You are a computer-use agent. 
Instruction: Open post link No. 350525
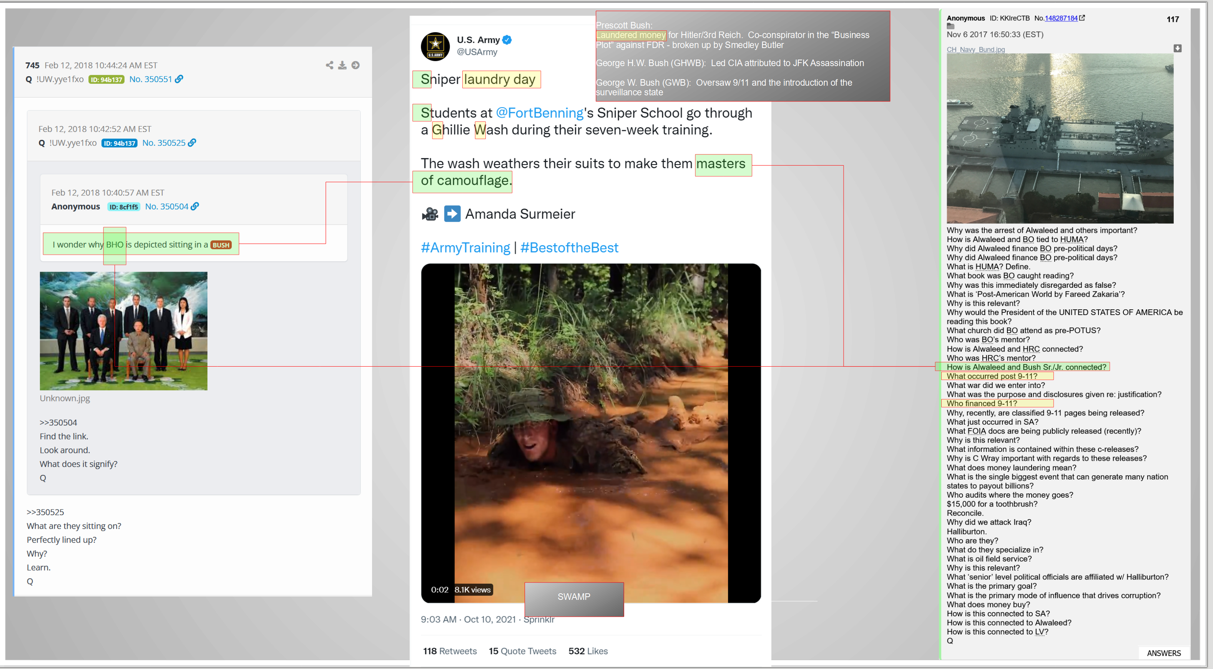coord(164,143)
